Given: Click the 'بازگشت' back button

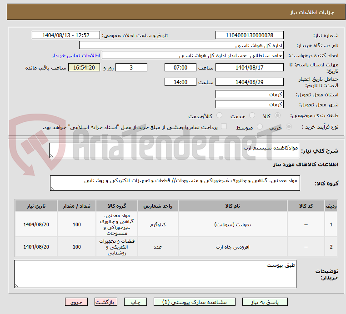Looking at the screenshot, I should point(105,302).
